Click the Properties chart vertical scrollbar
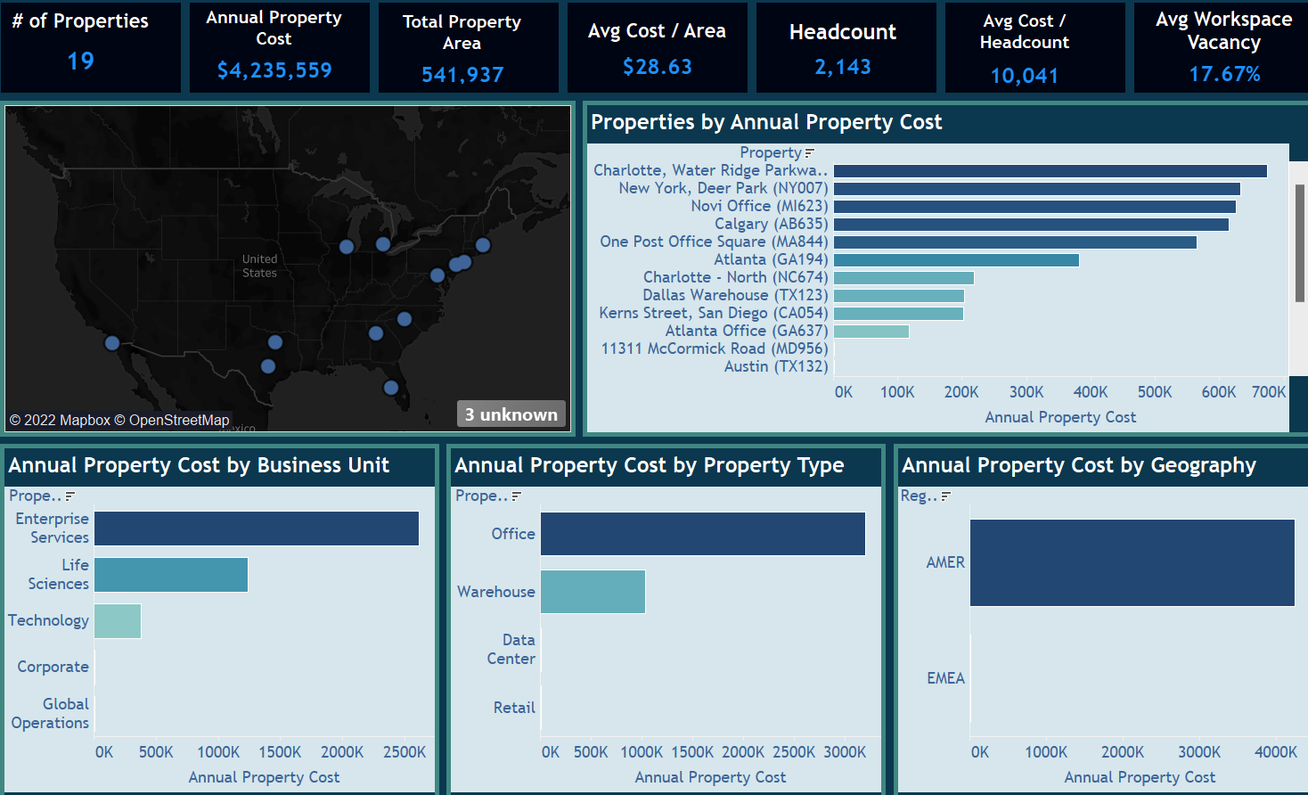This screenshot has height=795, width=1308. (x=1299, y=242)
